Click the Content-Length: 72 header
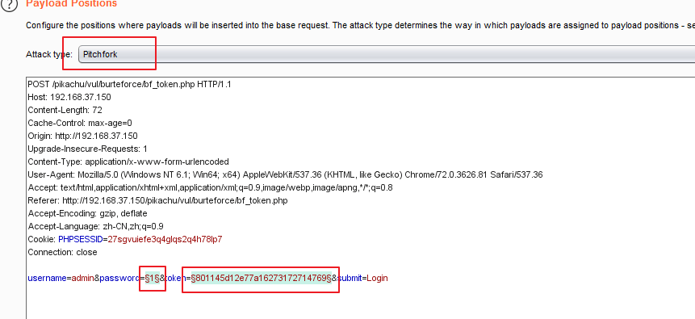This screenshot has width=695, height=319. coord(65,110)
